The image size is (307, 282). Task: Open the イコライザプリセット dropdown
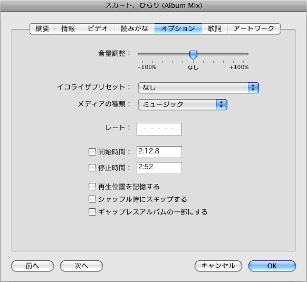coord(198,87)
